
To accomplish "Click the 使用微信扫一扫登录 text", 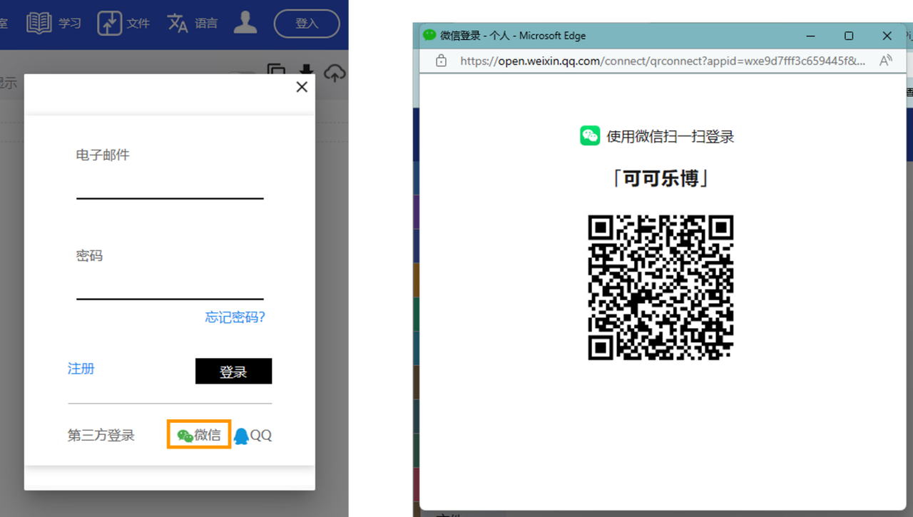I will click(670, 136).
